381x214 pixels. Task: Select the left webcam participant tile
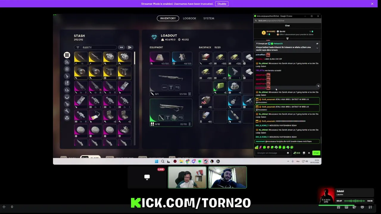(187, 177)
